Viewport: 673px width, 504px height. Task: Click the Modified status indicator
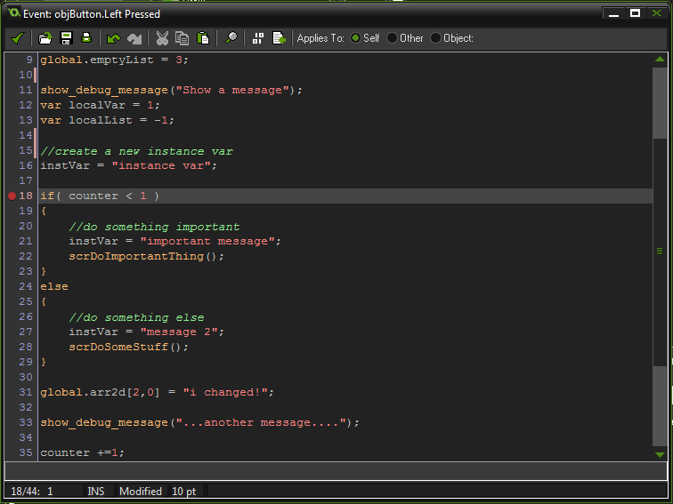coord(141,492)
